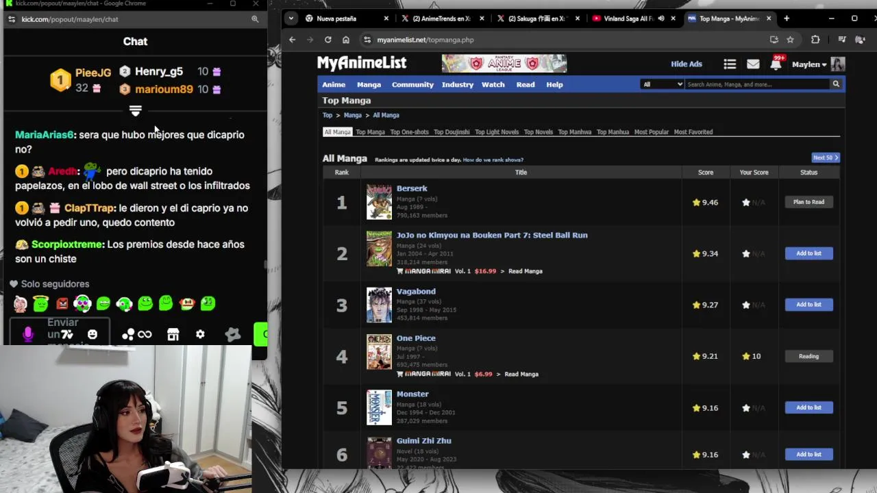
Task: Open the Community menu in navbar
Action: click(x=412, y=84)
